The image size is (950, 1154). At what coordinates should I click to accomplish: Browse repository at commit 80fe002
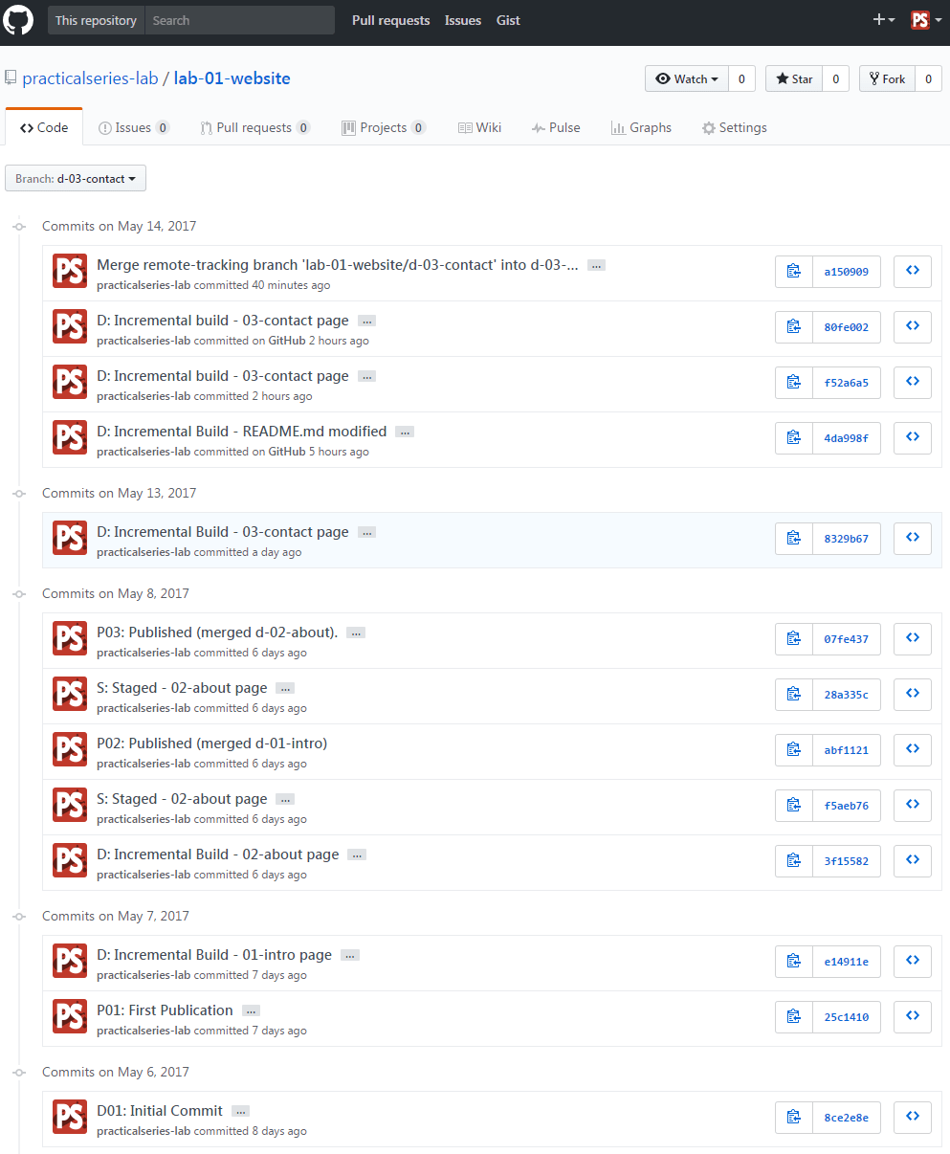pos(913,327)
